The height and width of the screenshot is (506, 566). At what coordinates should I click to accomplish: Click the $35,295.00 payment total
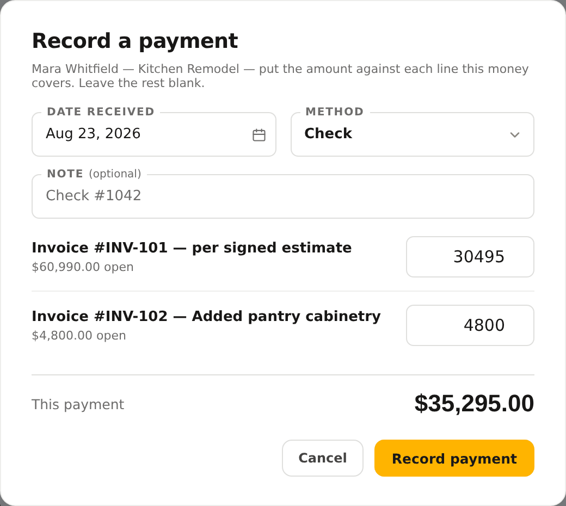click(474, 403)
